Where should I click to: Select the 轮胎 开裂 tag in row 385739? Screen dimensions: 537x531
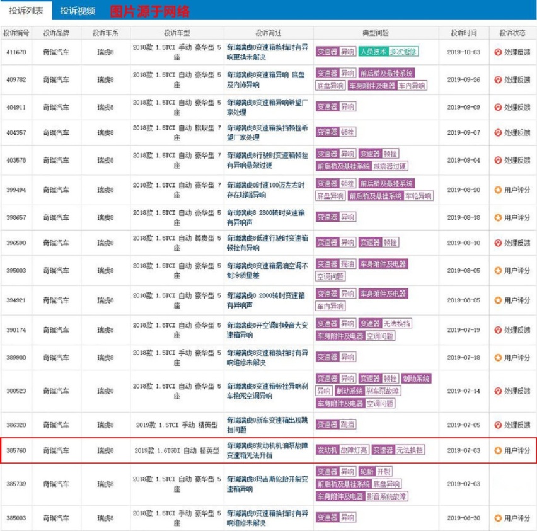tap(376, 471)
